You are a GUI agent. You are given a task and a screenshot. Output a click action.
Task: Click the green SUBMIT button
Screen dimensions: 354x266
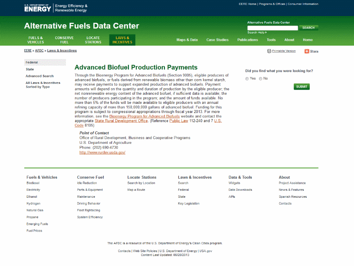pyautogui.click(x=302, y=86)
